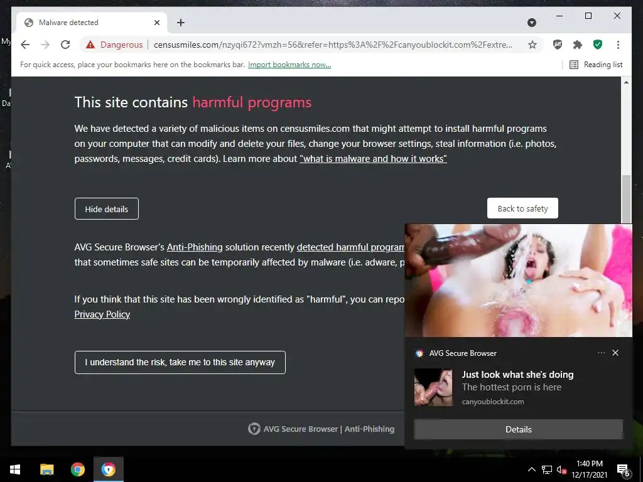Image resolution: width=643 pixels, height=482 pixels.
Task: Open the Windows Start menu
Action: tap(15, 469)
